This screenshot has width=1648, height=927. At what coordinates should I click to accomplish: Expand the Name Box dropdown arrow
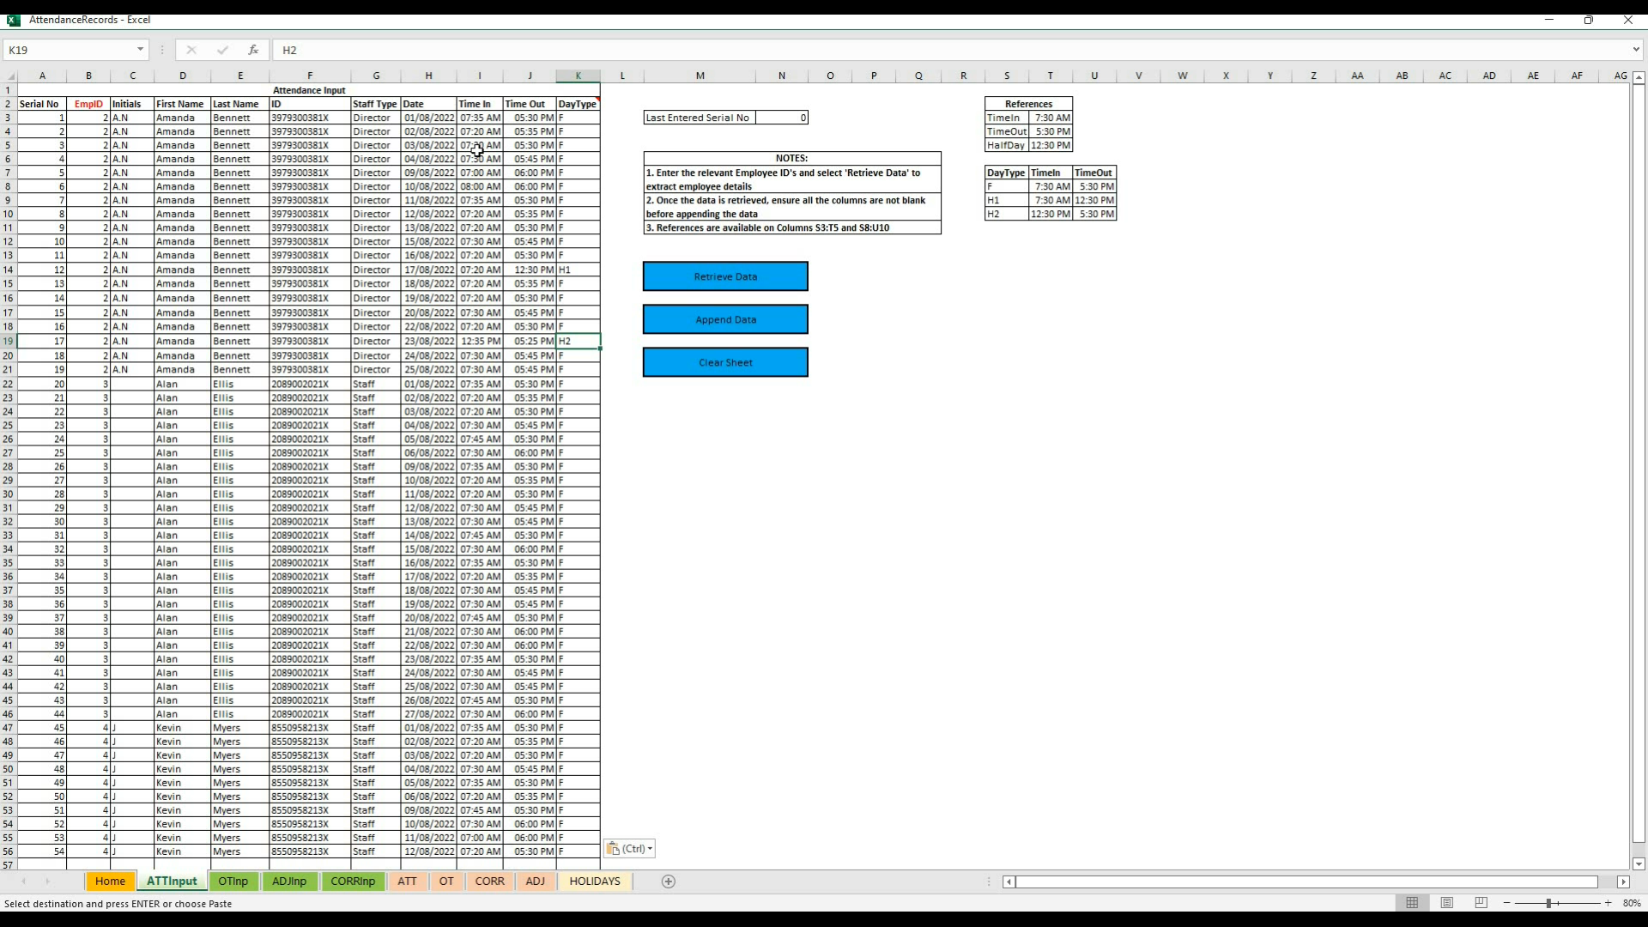point(140,50)
